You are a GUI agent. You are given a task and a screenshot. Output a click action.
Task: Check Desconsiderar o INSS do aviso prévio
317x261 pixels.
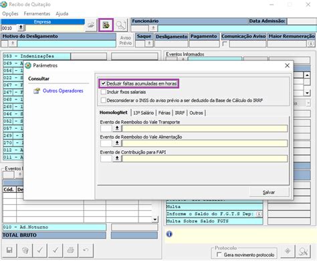[104, 100]
